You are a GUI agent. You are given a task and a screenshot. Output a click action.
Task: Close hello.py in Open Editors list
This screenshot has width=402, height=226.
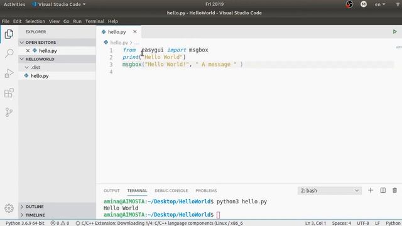(x=28, y=51)
